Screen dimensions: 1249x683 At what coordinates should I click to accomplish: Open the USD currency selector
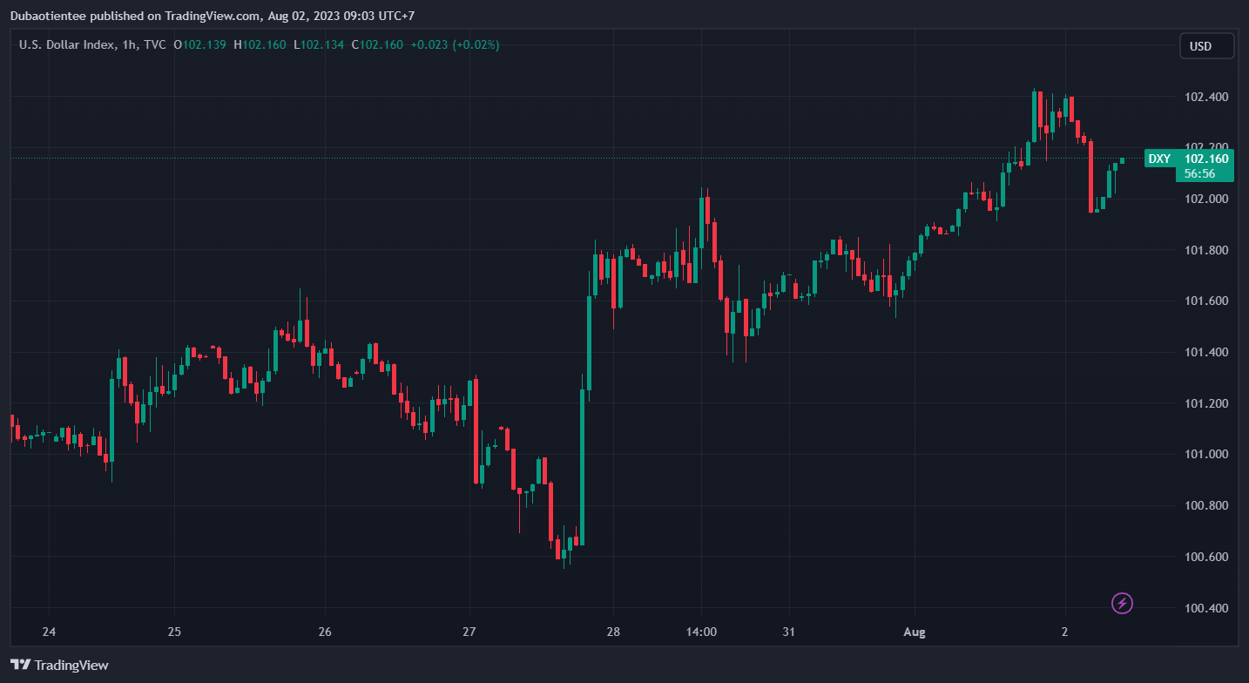click(x=1206, y=46)
